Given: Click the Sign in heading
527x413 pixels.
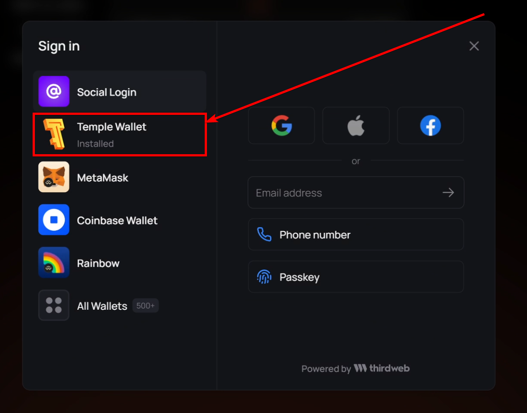Looking at the screenshot, I should pyautogui.click(x=59, y=46).
